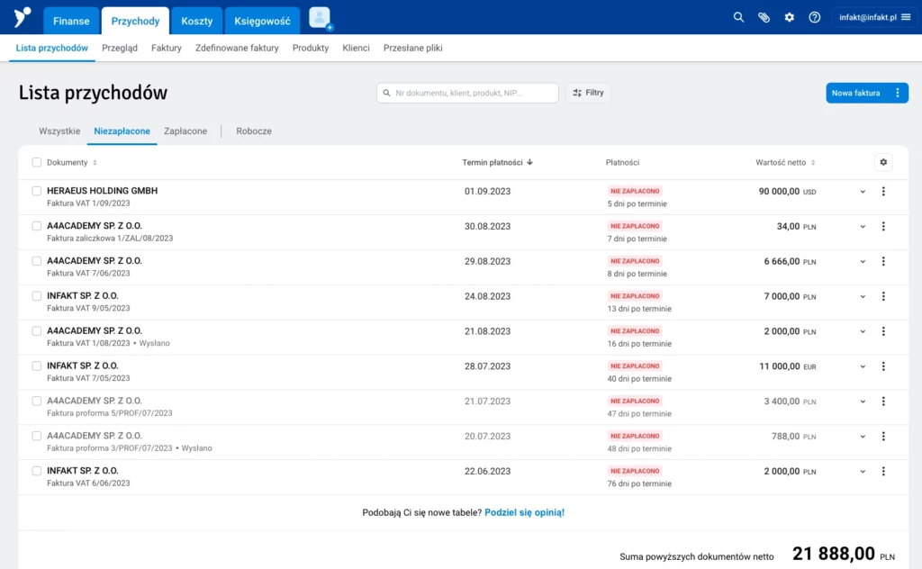Switch to the Koszty tab
Viewport: 922px width, 569px height.
[197, 21]
